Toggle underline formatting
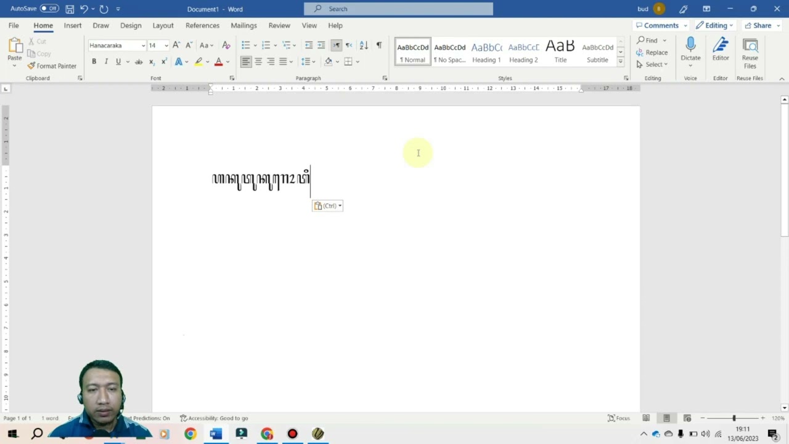 [x=118, y=62]
